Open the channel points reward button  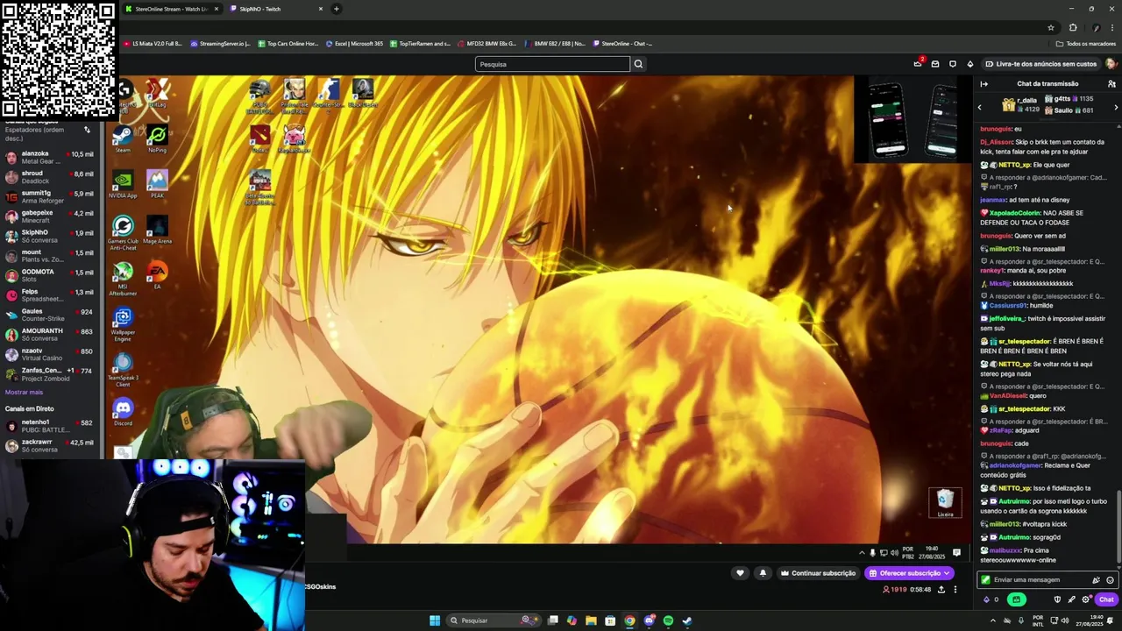(x=1016, y=599)
